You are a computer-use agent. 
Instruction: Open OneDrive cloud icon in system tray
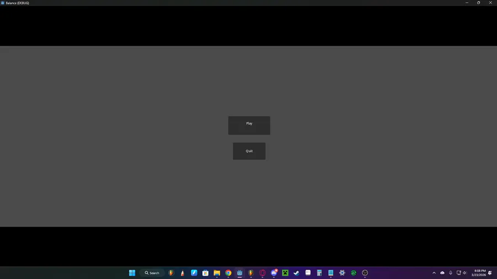click(x=442, y=273)
